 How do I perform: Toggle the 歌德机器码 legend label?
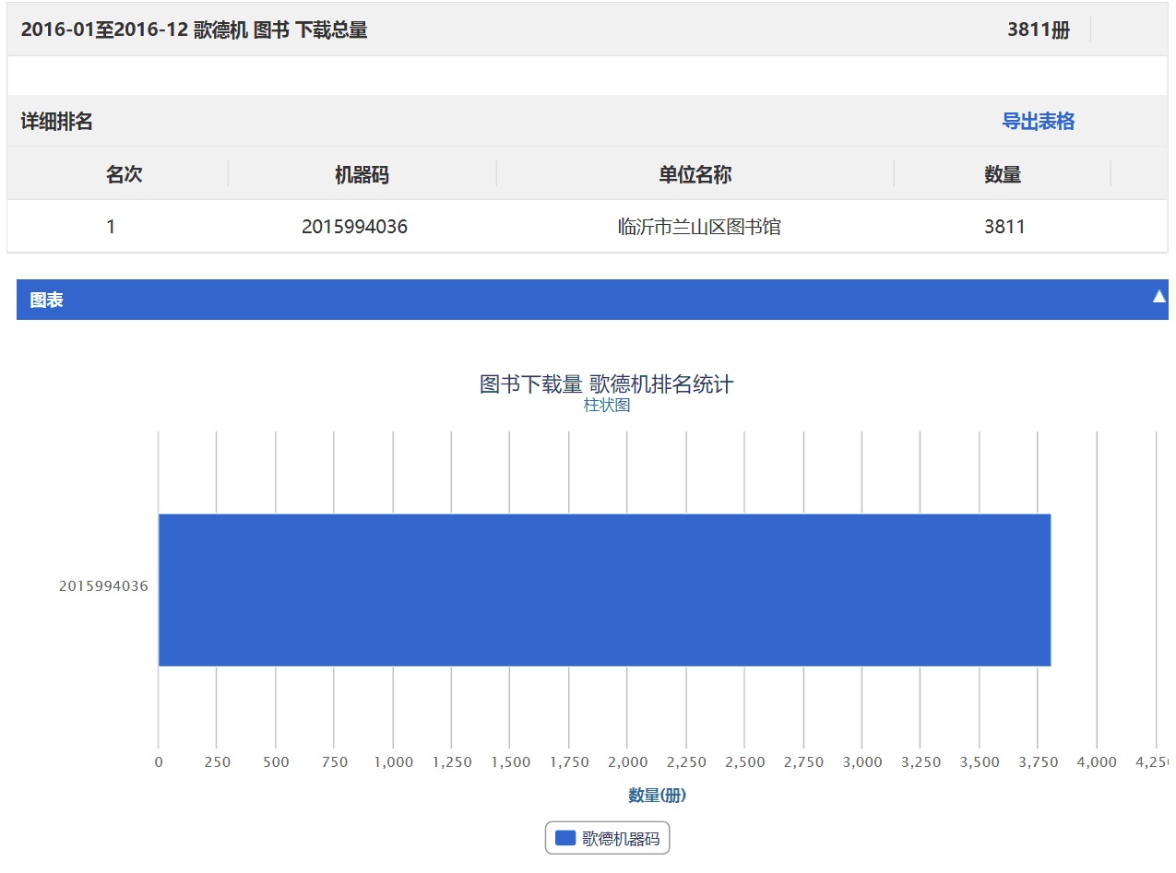(621, 839)
